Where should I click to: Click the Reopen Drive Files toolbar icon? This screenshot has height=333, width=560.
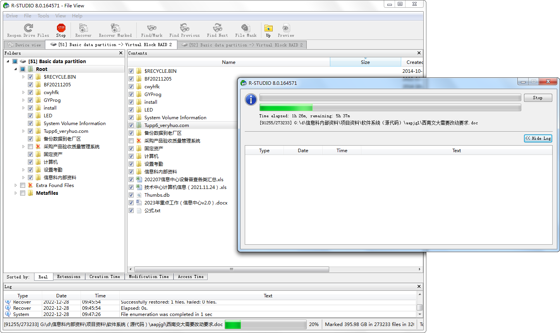tap(28, 28)
